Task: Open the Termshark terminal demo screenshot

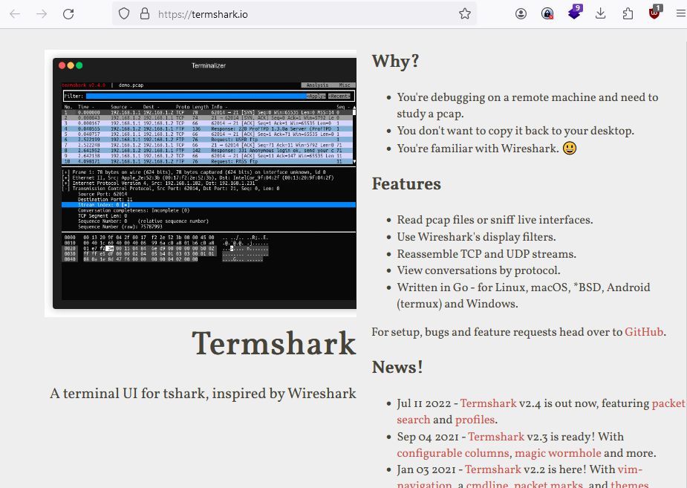Action: click(201, 183)
